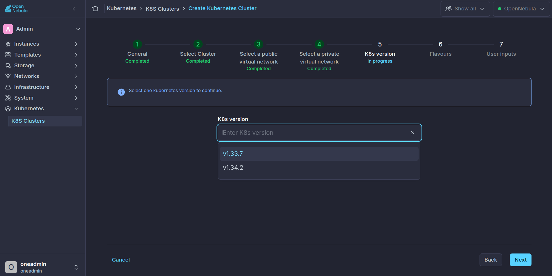Click step 3 public network circle
Image resolution: width=552 pixels, height=276 pixels.
[x=259, y=44]
